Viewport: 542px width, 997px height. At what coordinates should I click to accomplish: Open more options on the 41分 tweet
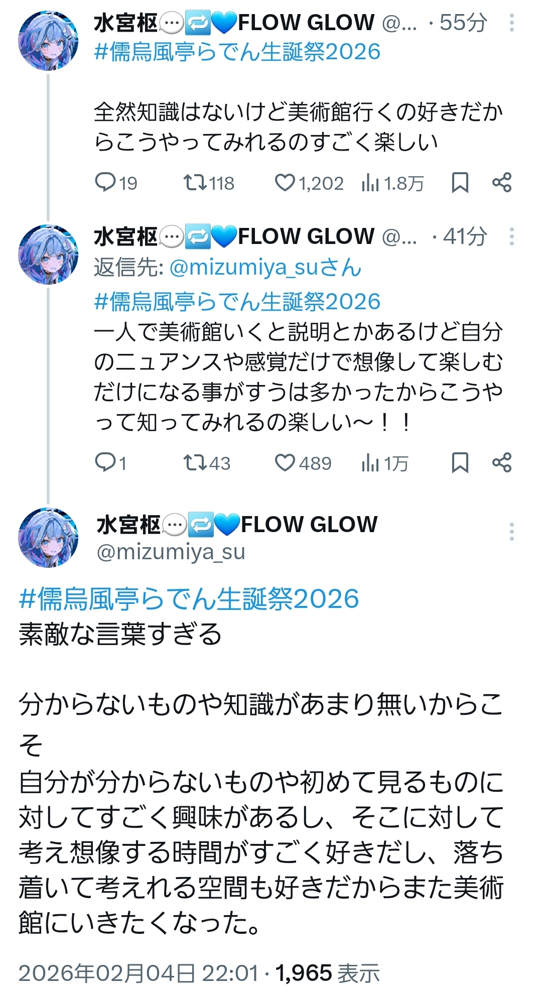(x=511, y=236)
